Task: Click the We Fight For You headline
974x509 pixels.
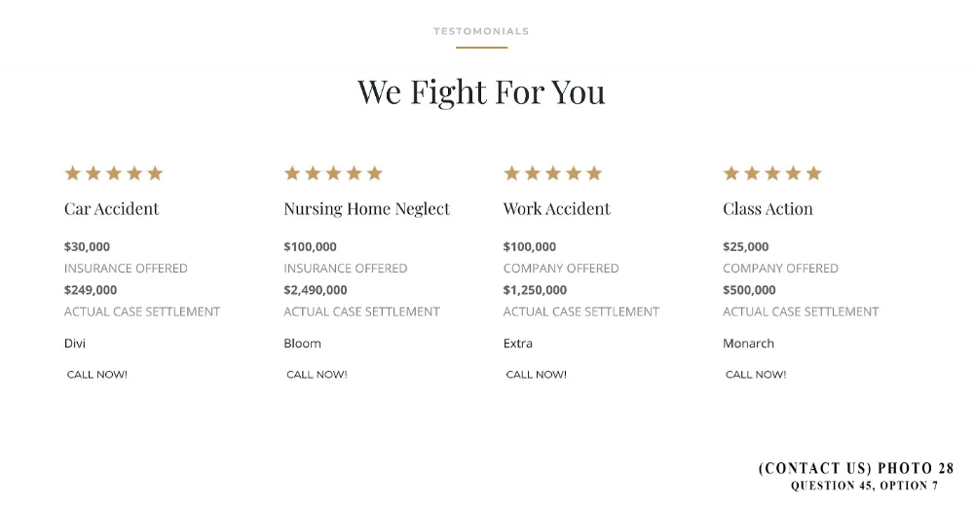Action: 481,92
